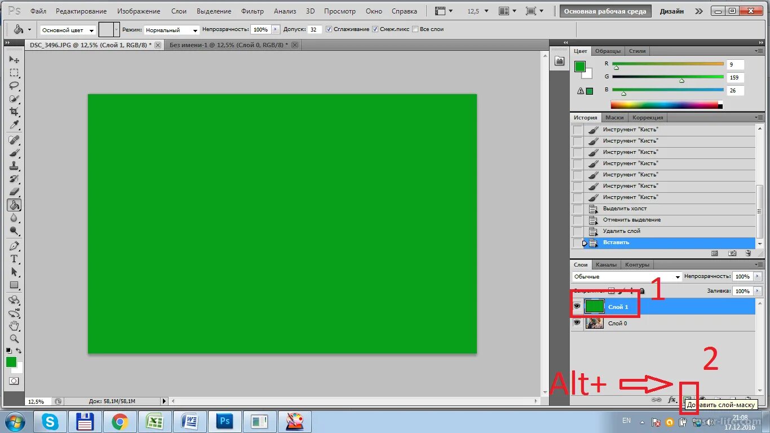Viewport: 770px width, 433px height.
Task: Open the Слои menu
Action: (179, 11)
